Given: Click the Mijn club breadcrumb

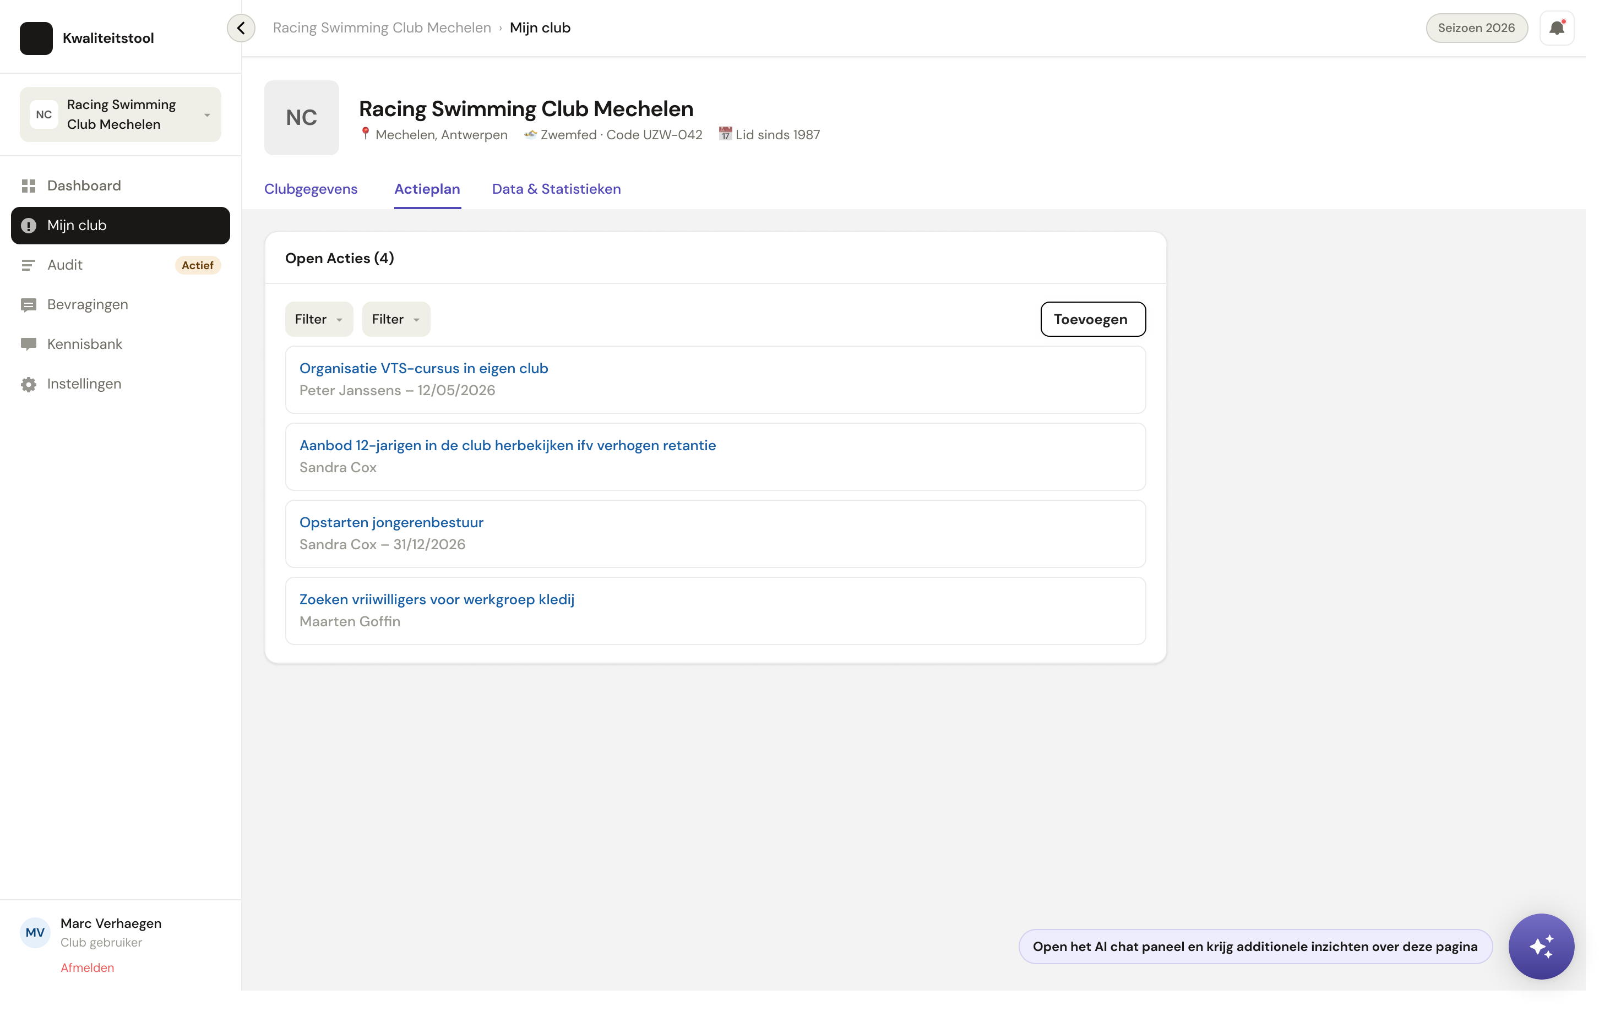Looking at the screenshot, I should [x=540, y=28].
